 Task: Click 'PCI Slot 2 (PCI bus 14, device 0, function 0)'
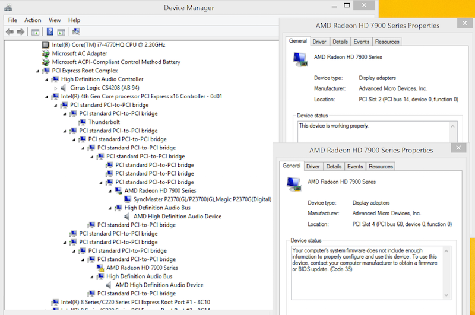pos(408,99)
